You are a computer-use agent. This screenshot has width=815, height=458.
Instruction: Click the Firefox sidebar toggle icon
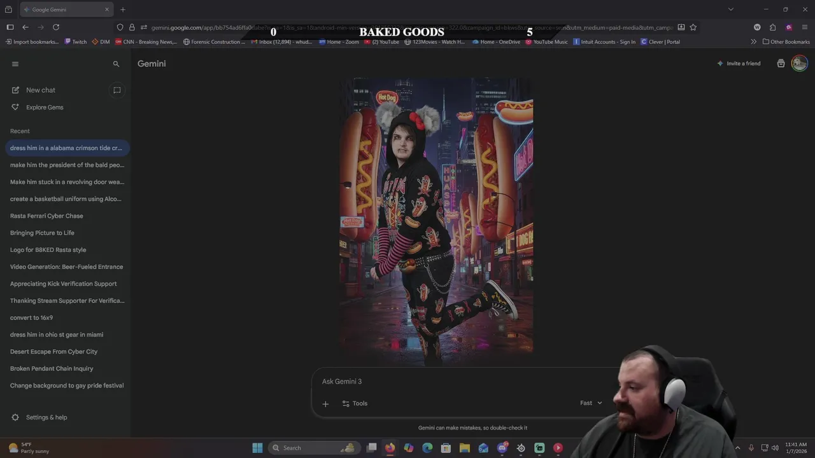pyautogui.click(x=10, y=27)
